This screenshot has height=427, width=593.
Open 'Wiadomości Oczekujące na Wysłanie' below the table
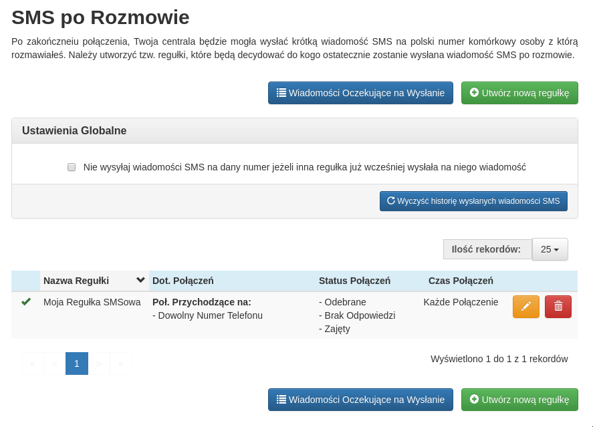(x=360, y=400)
